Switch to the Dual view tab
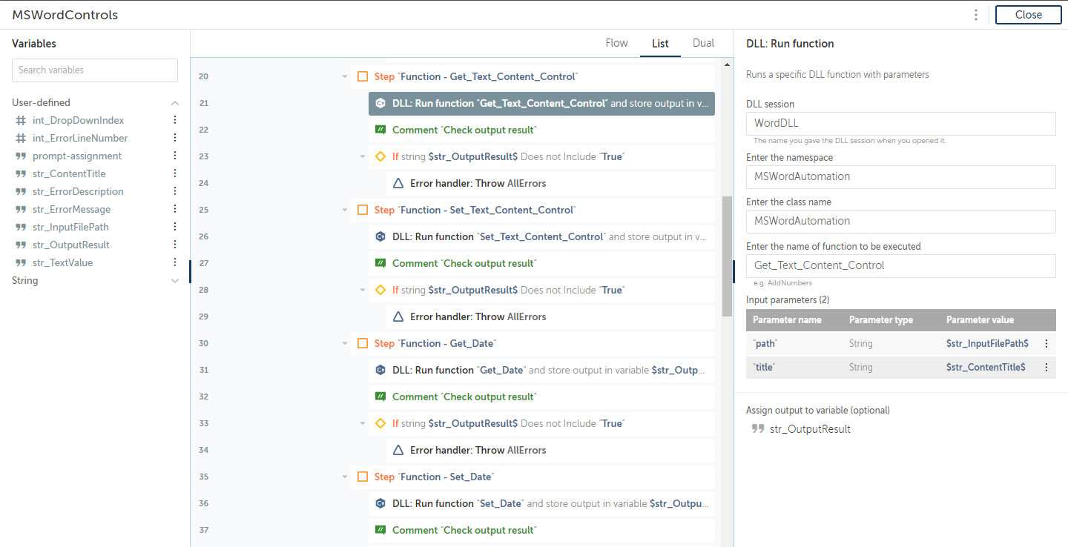 click(703, 43)
